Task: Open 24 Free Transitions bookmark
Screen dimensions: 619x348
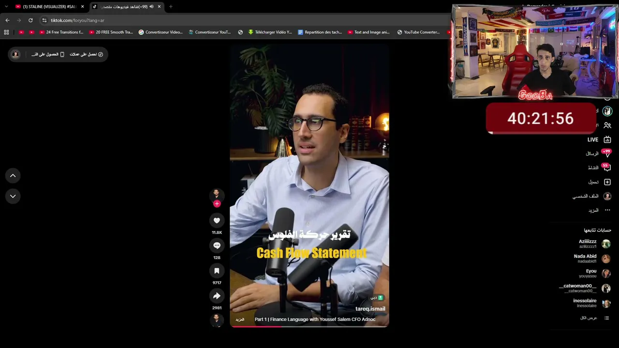Action: [61, 32]
